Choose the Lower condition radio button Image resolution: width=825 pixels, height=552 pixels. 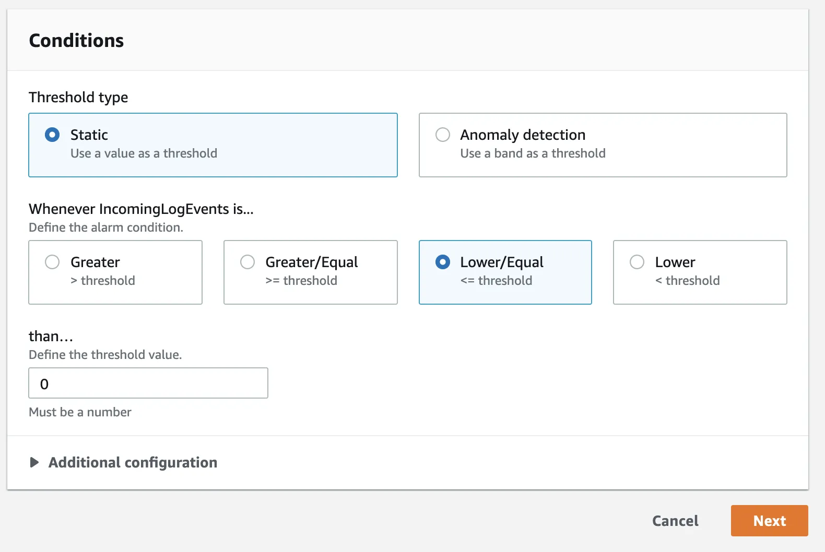[637, 262]
